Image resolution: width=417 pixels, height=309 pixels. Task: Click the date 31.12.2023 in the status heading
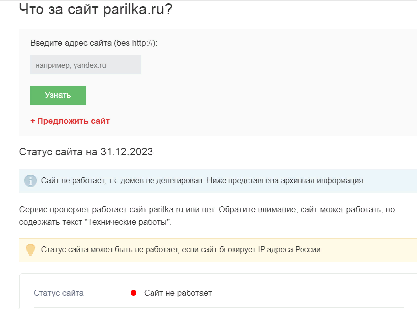(x=126, y=152)
